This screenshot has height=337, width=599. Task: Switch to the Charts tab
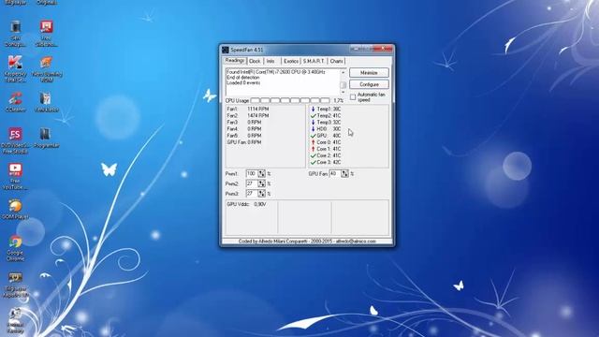point(336,61)
